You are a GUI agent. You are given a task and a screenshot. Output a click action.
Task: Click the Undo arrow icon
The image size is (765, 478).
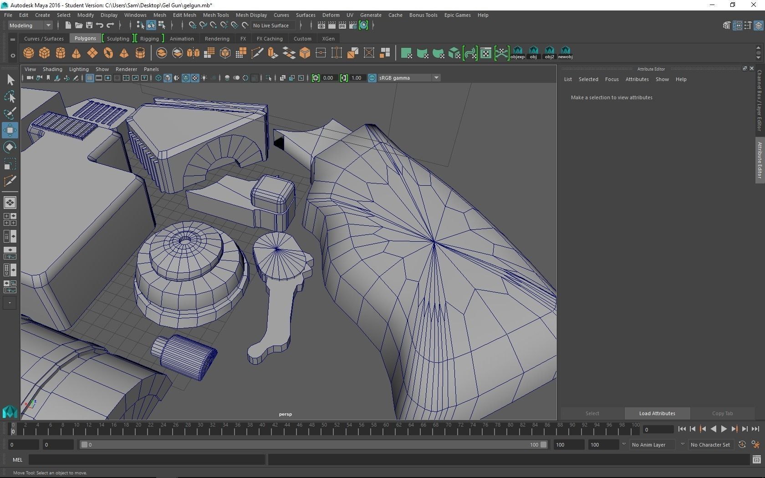tap(100, 25)
